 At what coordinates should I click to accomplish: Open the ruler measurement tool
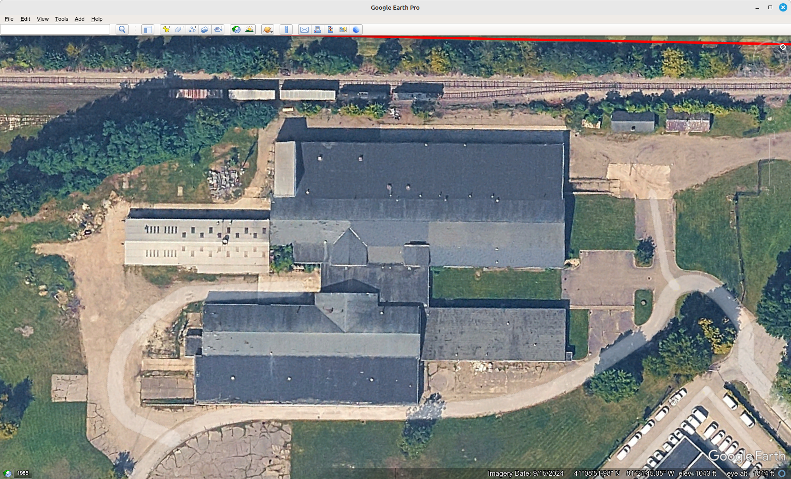point(286,29)
